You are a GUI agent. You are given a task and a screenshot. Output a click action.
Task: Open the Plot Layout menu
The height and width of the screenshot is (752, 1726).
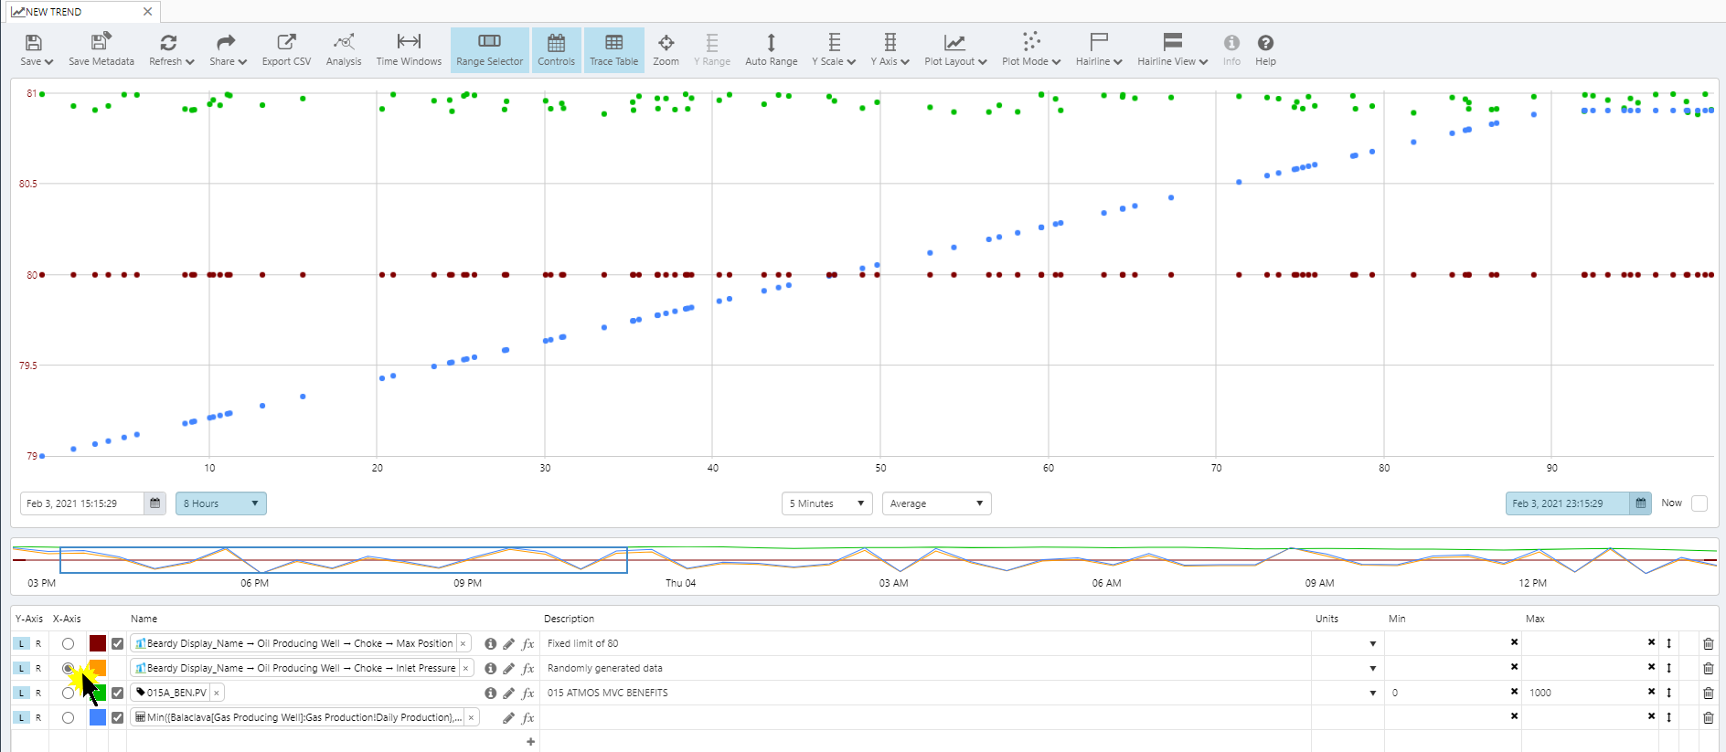tap(955, 49)
